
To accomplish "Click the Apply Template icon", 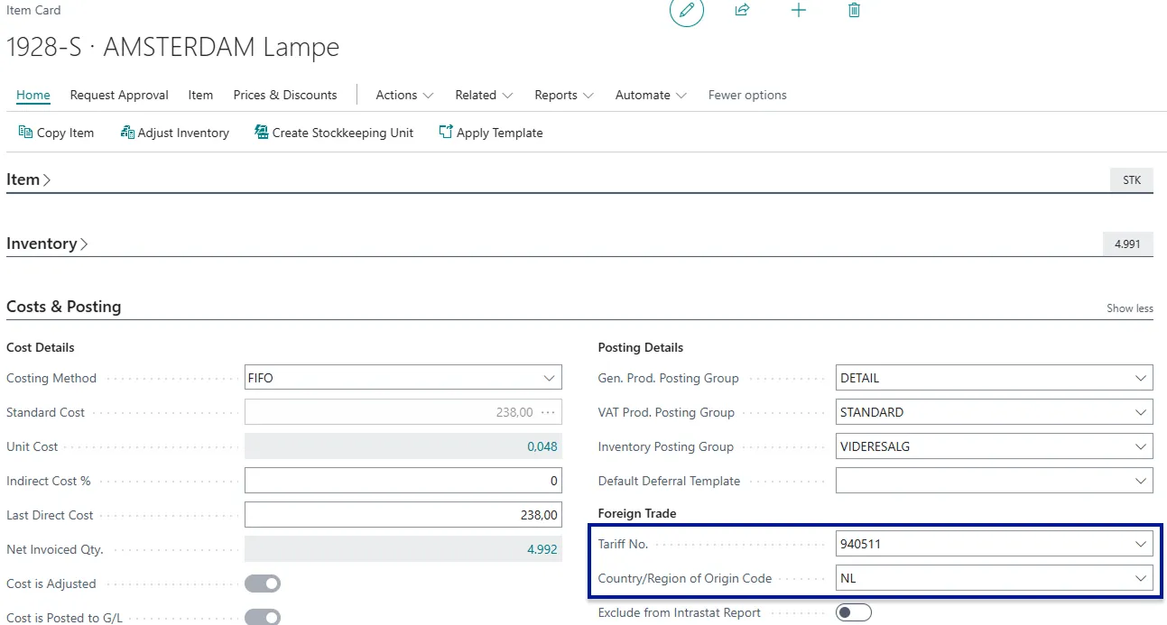I will pyautogui.click(x=446, y=133).
